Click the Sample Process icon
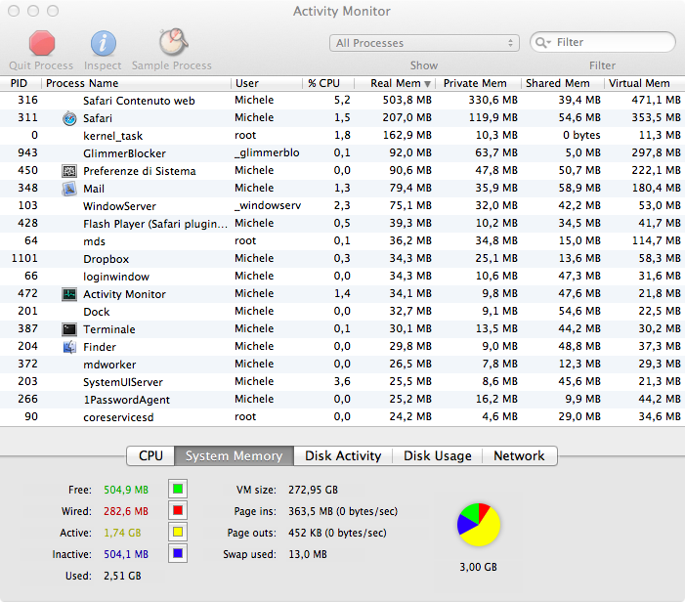This screenshot has height=602, width=685. click(172, 42)
